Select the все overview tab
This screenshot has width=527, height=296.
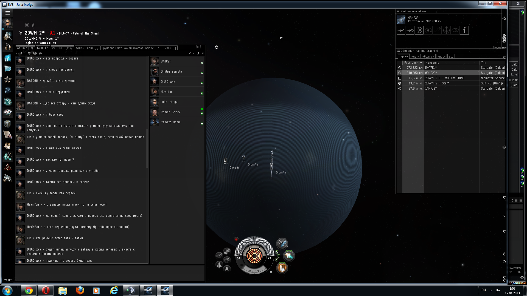click(x=451, y=56)
